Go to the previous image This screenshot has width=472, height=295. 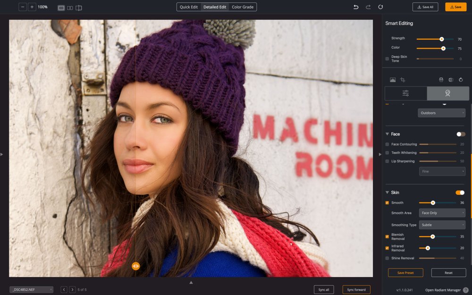tap(64, 290)
